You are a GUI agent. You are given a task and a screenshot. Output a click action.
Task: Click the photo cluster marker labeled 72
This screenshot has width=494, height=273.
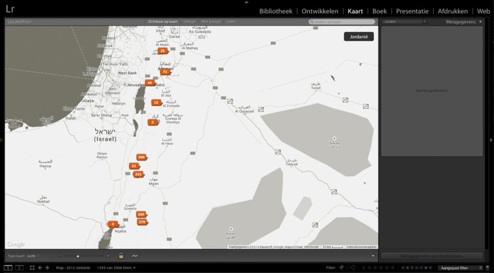tap(165, 72)
